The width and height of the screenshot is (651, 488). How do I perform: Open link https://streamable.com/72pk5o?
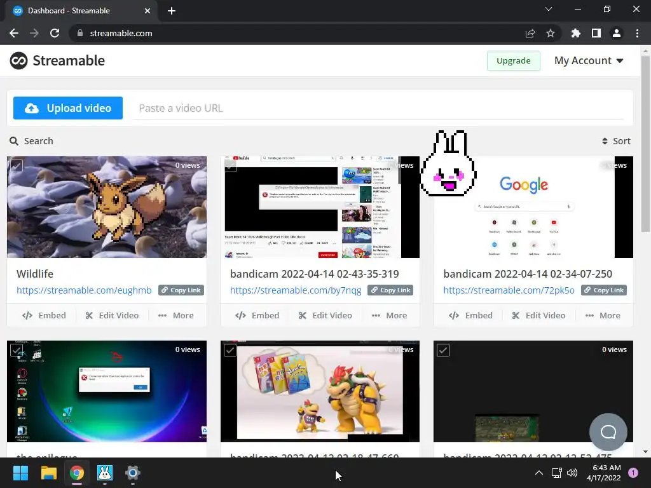tap(509, 290)
